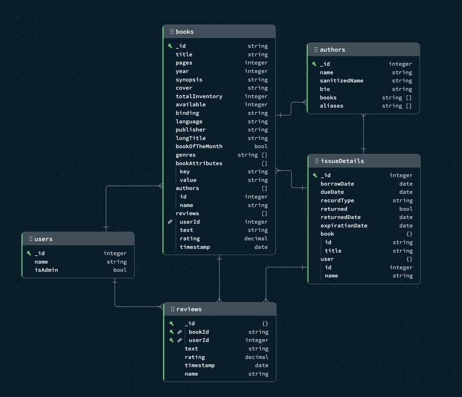
Task: Select the isAdmin field in users table
Action: click(x=46, y=270)
